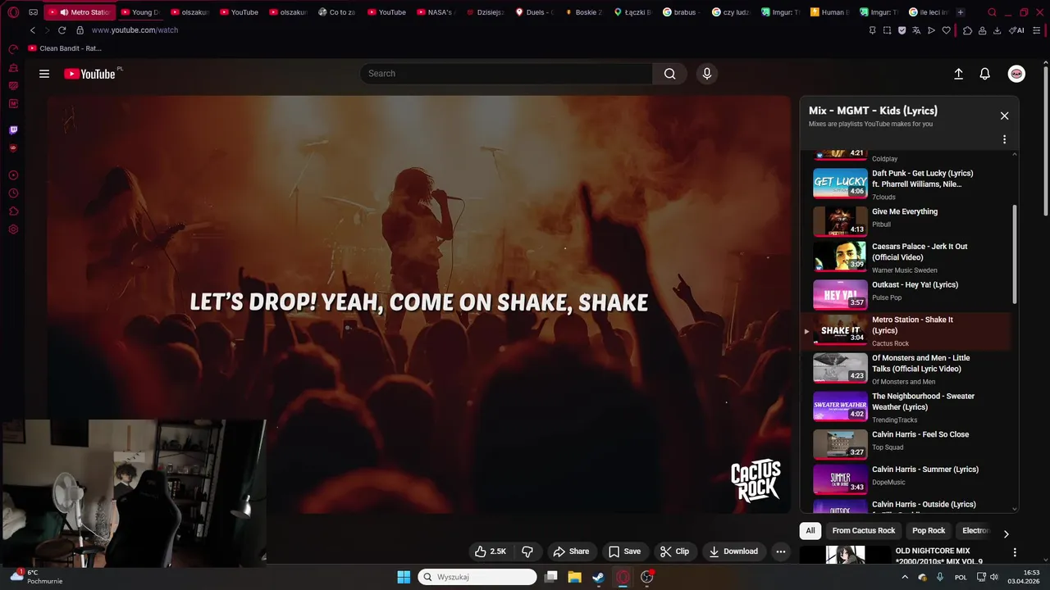Click the translate page icon
Screen dimensions: 1050x590
916,30
